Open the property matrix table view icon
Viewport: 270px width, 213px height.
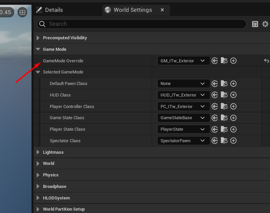(255, 24)
